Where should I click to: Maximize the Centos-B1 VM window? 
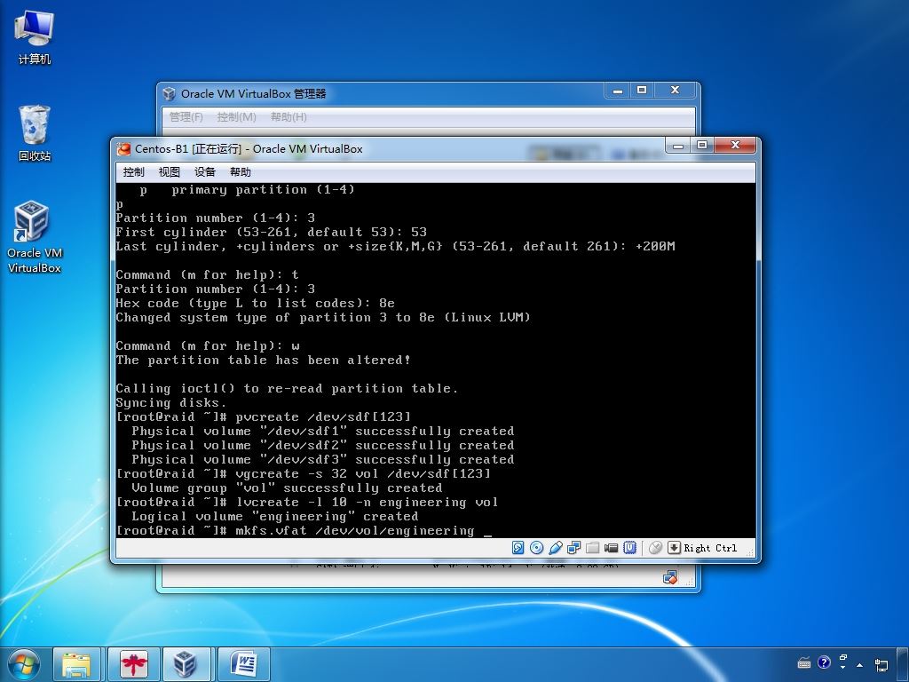pyautogui.click(x=702, y=146)
